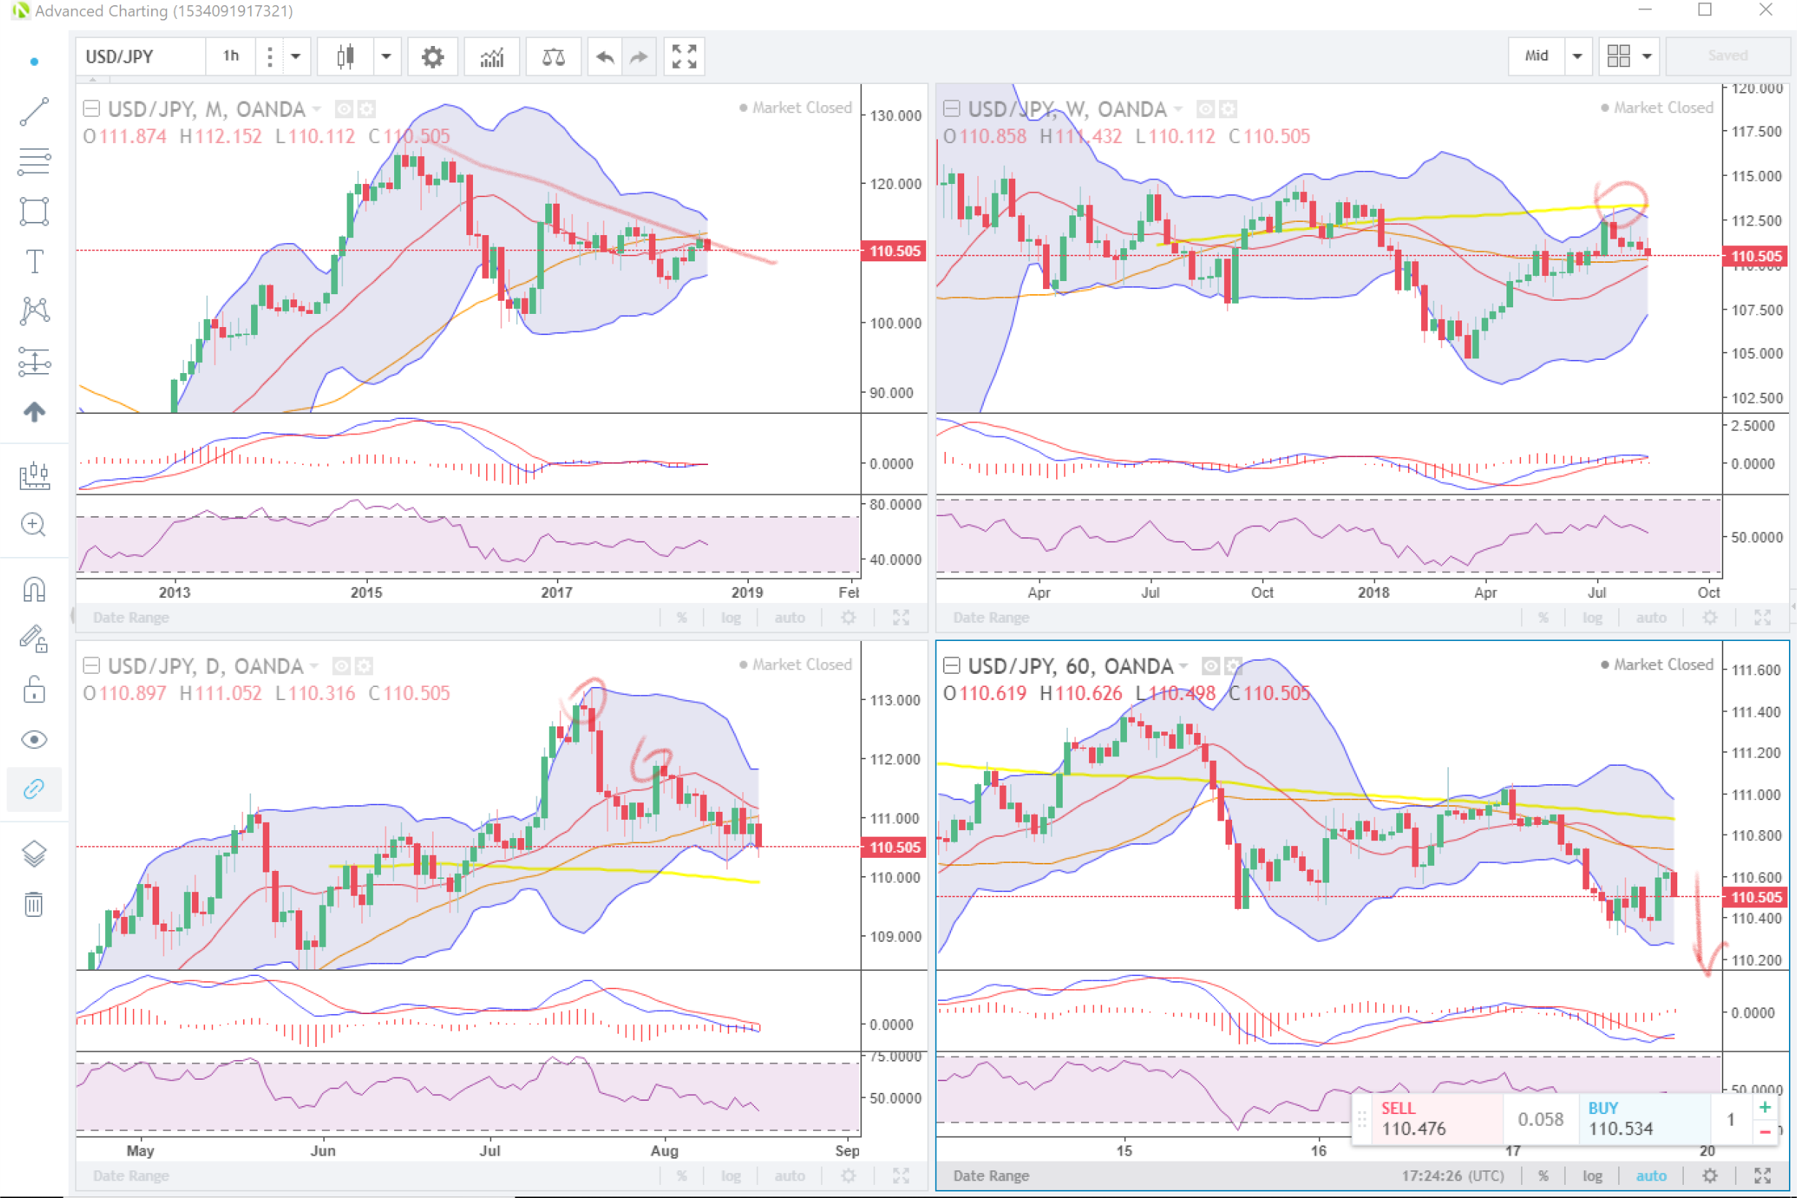1797x1198 pixels.
Task: Click the compare scales icon
Action: point(553,56)
